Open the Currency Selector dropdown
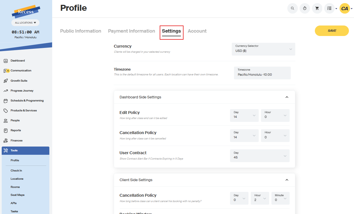This screenshot has width=354, height=214. coord(263,49)
